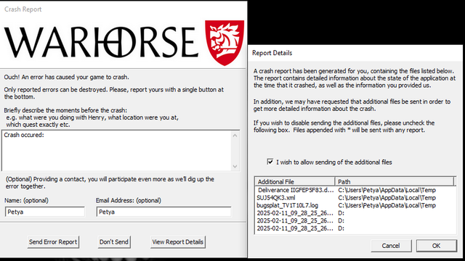The image size is (465, 261).
Task: Select the bugsplat_TV1T10L7.log entry
Action: click(x=355, y=205)
